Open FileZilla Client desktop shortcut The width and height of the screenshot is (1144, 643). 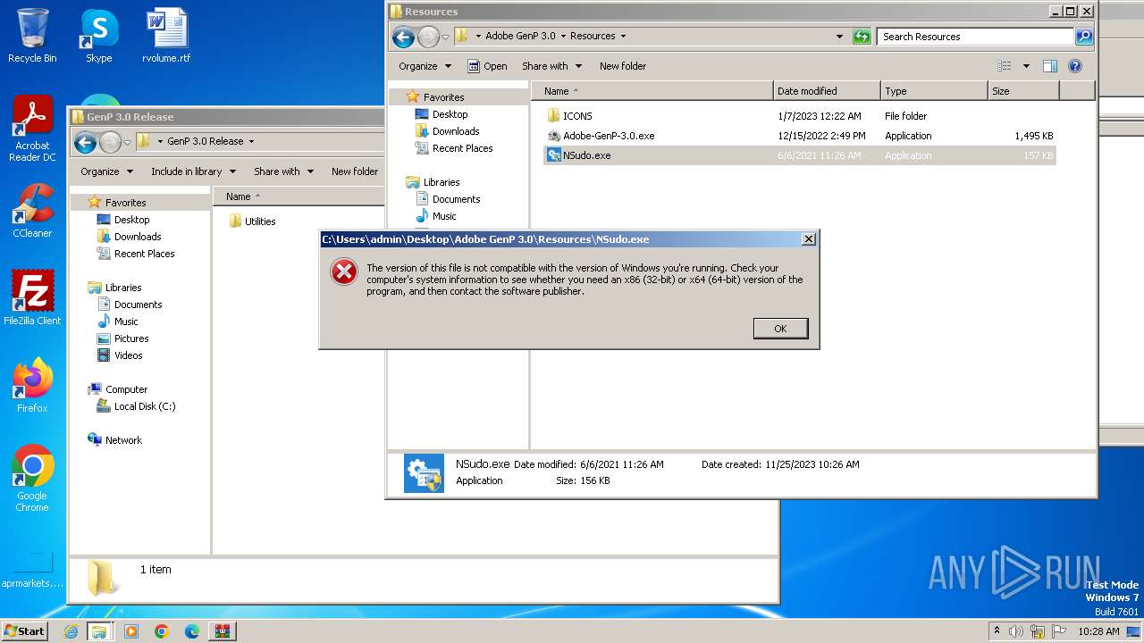click(x=32, y=298)
